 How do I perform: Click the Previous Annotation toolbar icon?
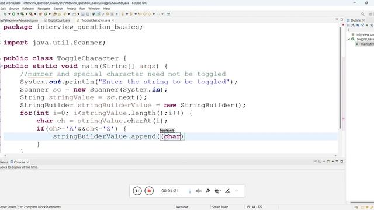pos(131,14)
